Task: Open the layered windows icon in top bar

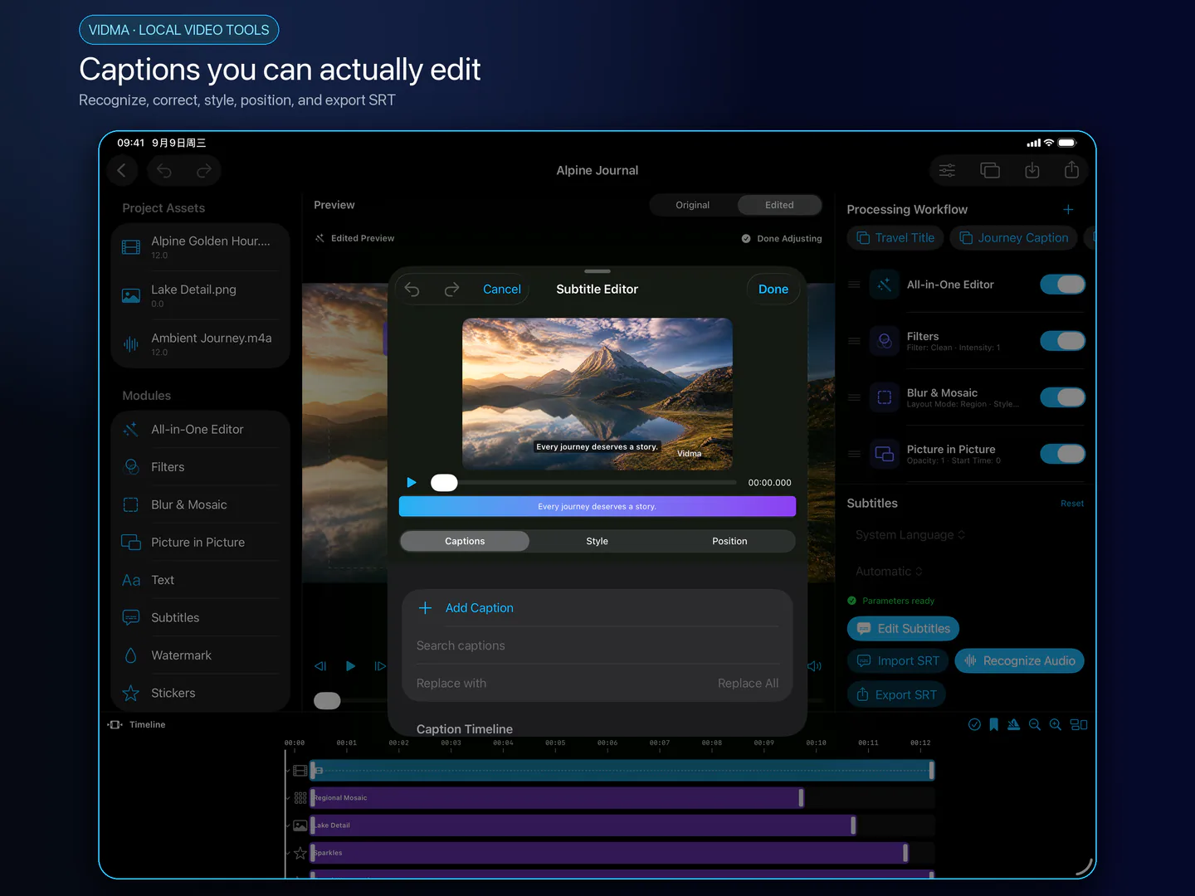Action: click(x=990, y=171)
